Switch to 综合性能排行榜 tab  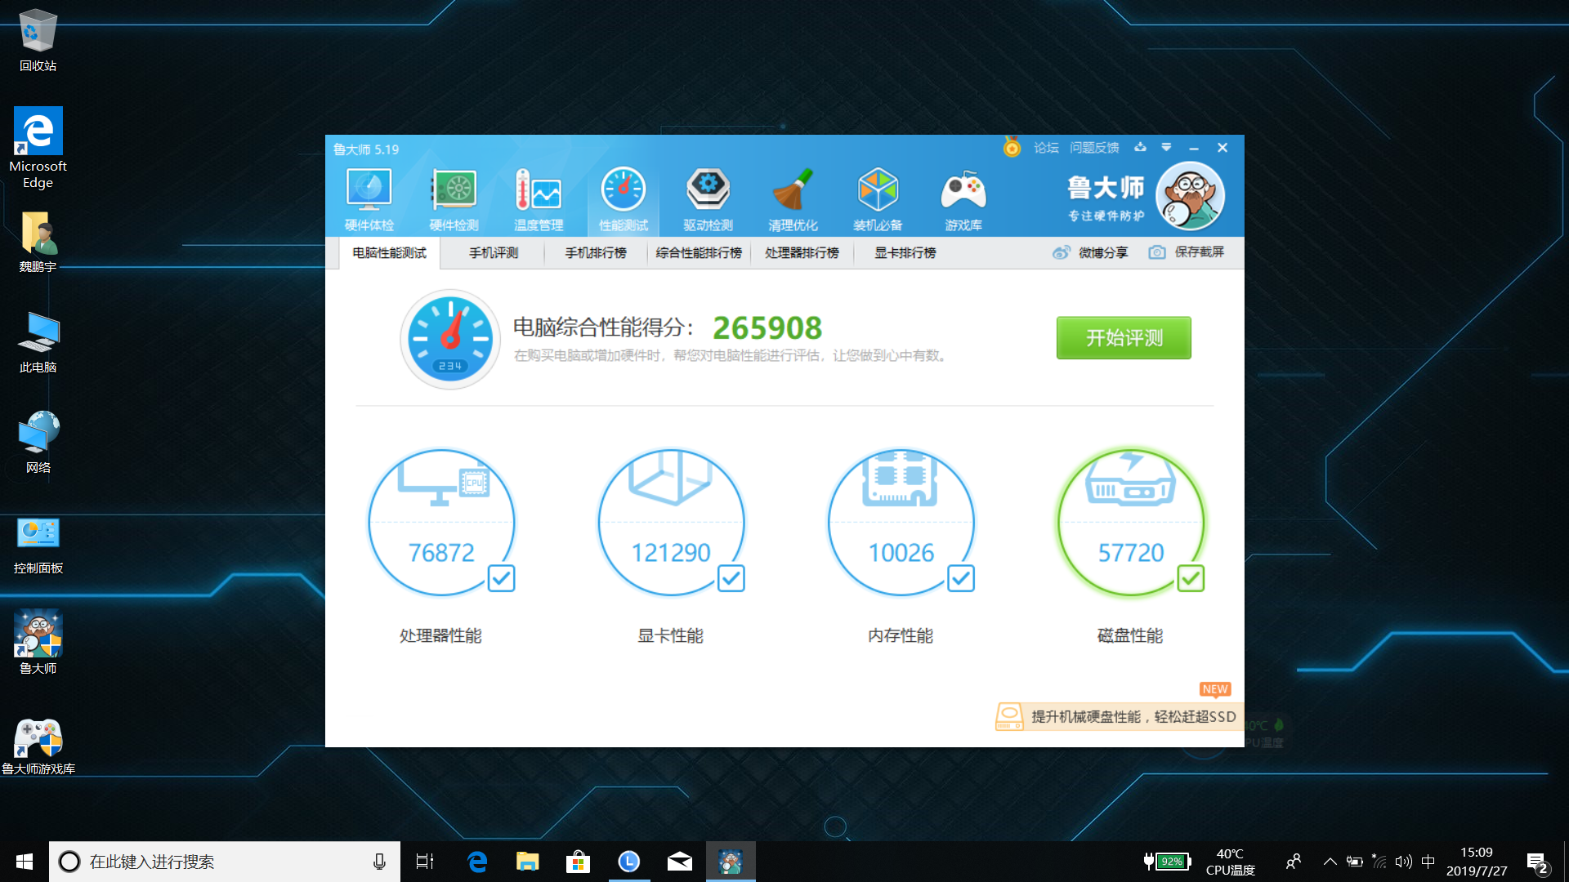point(699,253)
